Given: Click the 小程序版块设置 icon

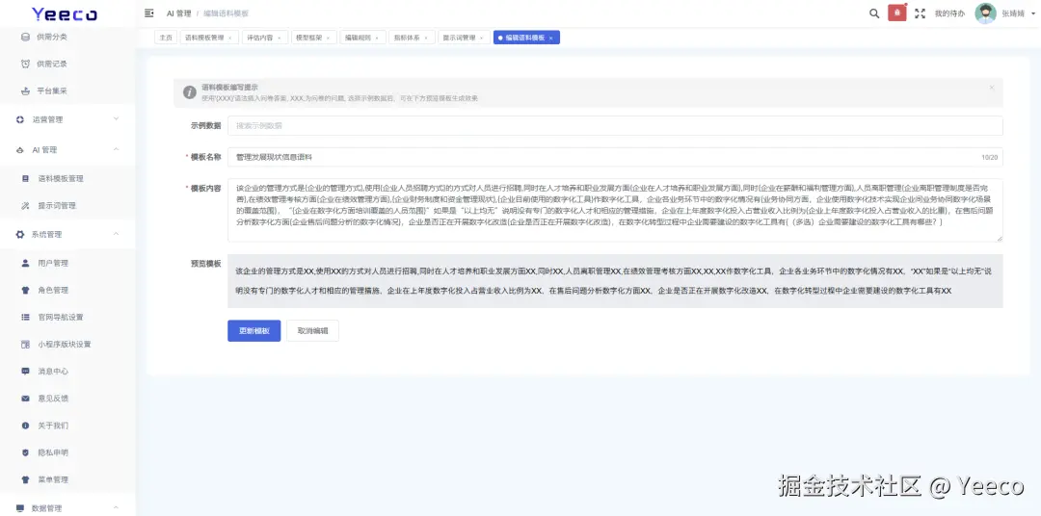Looking at the screenshot, I should [25, 345].
